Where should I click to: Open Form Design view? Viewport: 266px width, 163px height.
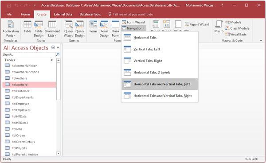tap(104, 29)
